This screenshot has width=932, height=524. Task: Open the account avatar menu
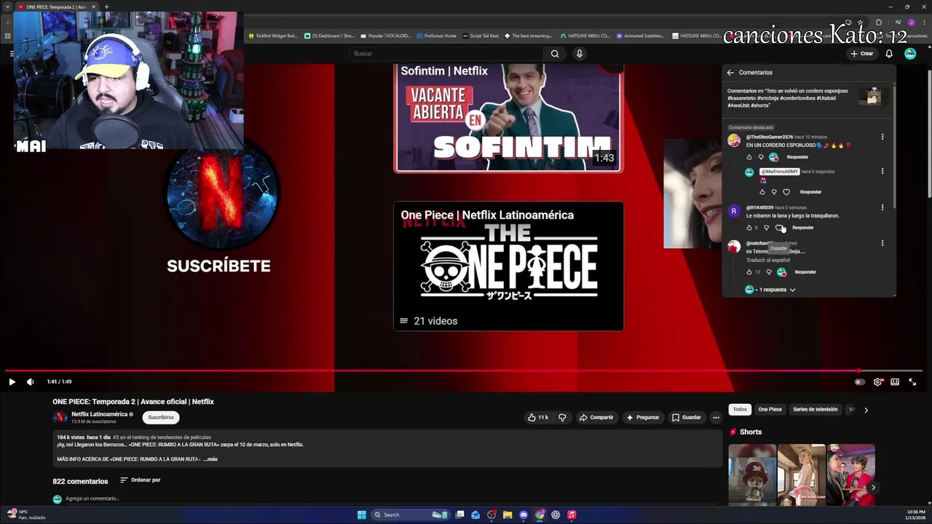pos(910,53)
